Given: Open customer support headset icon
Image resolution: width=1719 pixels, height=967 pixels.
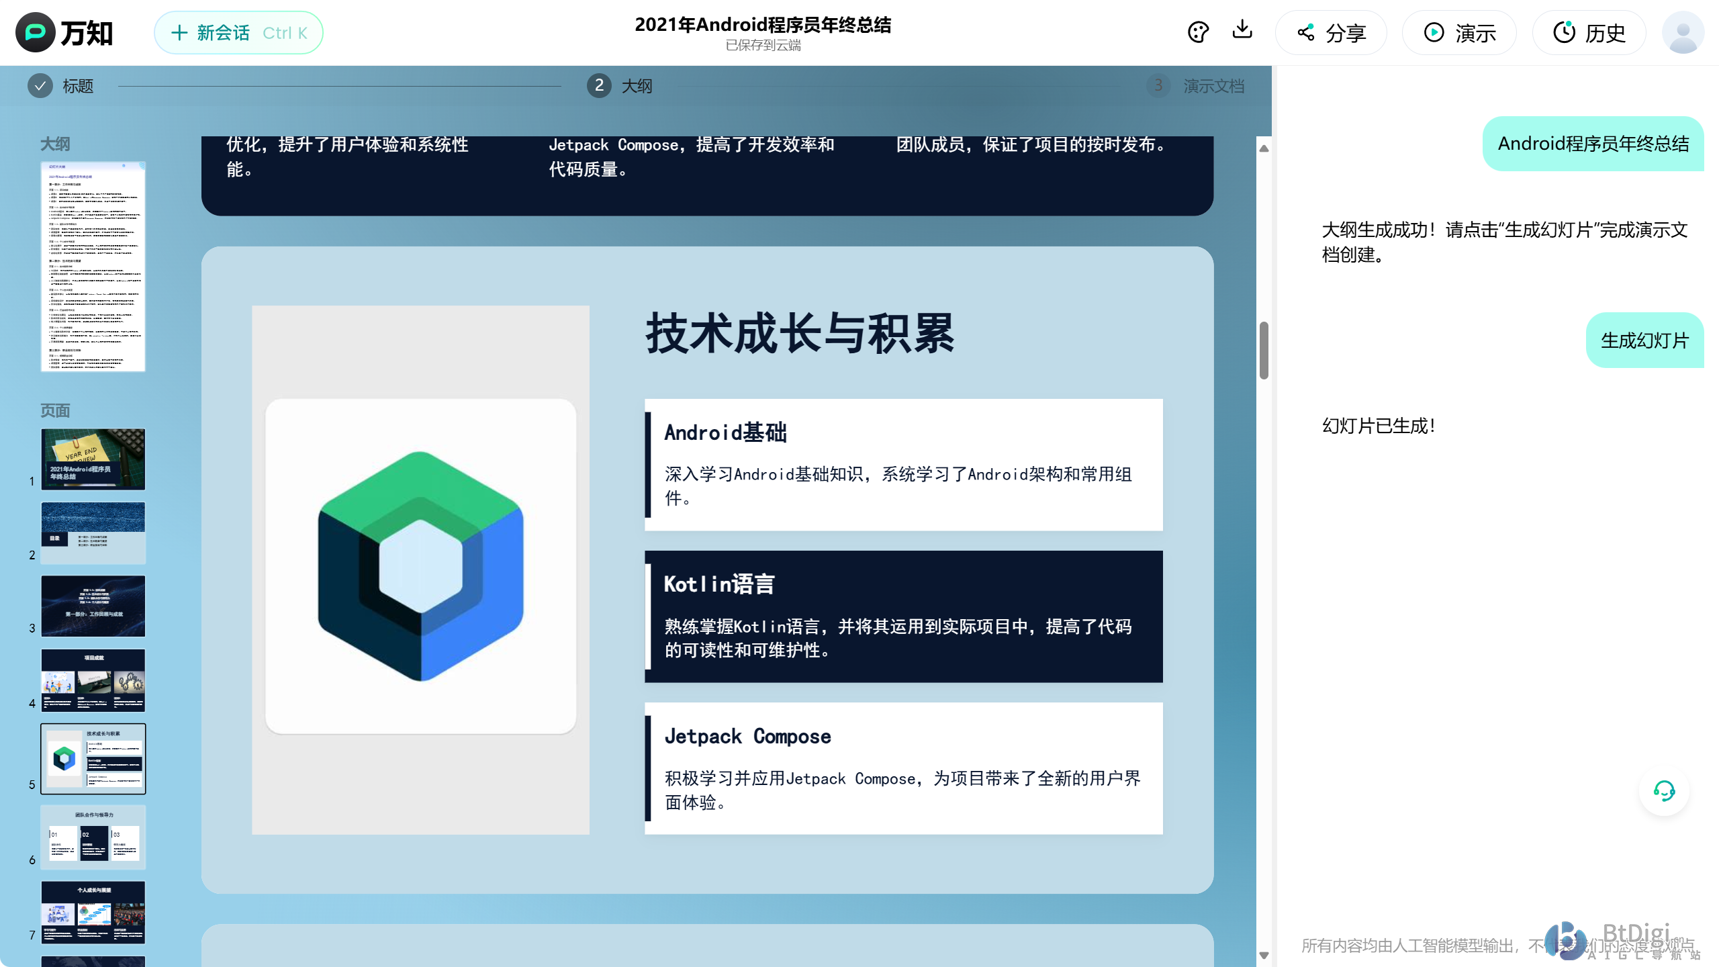Looking at the screenshot, I should point(1664,790).
